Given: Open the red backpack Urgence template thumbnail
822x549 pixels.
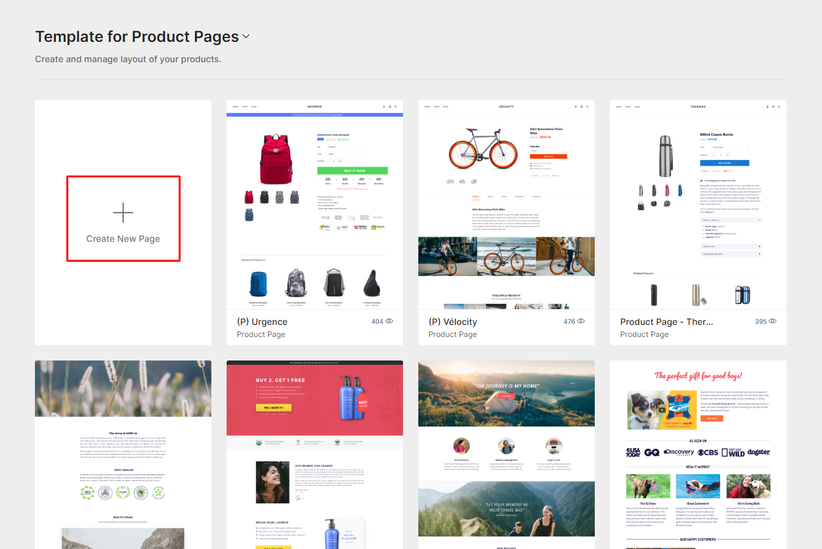Looking at the screenshot, I should tap(314, 204).
